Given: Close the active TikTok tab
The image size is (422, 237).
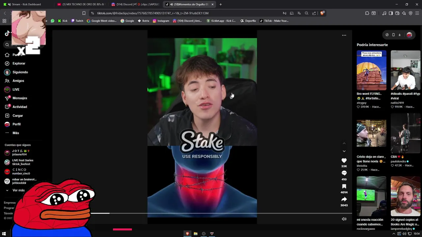Looking at the screenshot, I should 212,4.
